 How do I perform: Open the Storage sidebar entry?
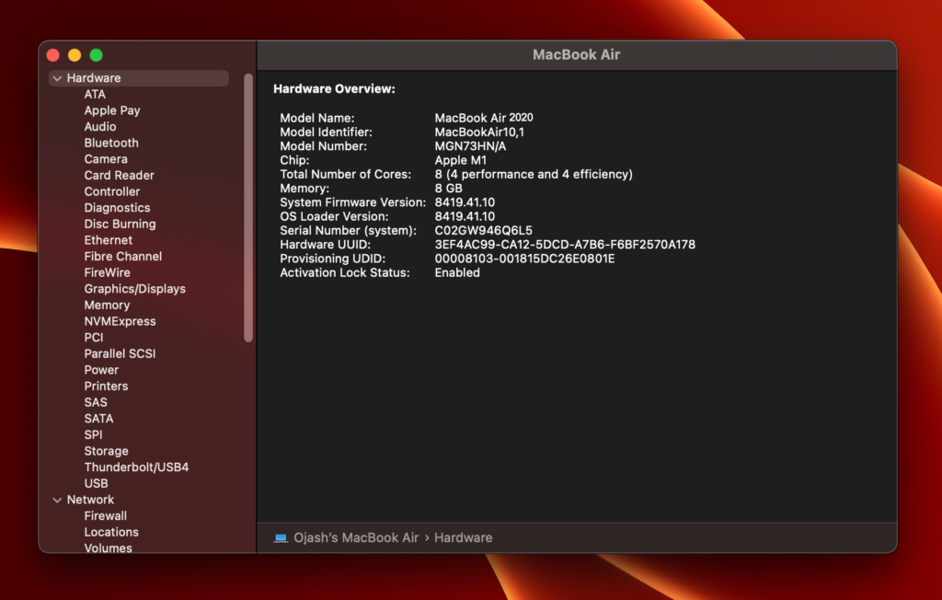tap(107, 452)
